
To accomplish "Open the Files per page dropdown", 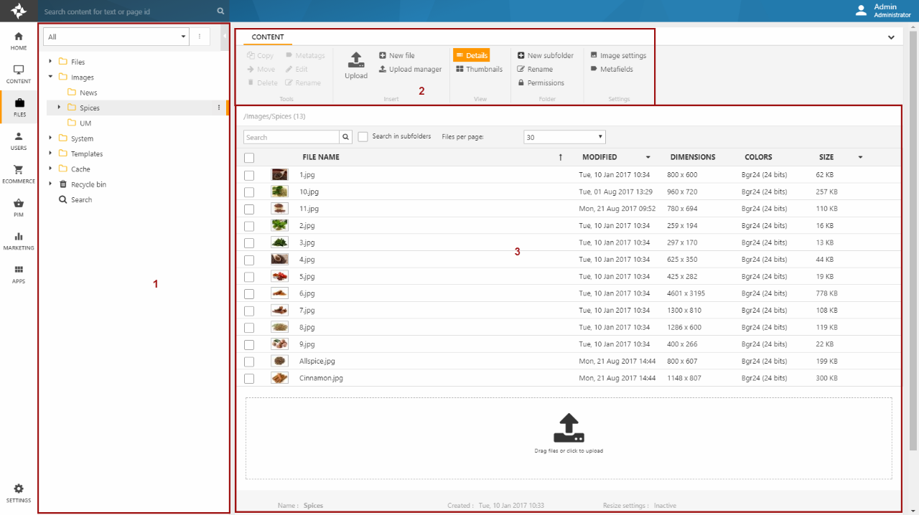I will 564,137.
